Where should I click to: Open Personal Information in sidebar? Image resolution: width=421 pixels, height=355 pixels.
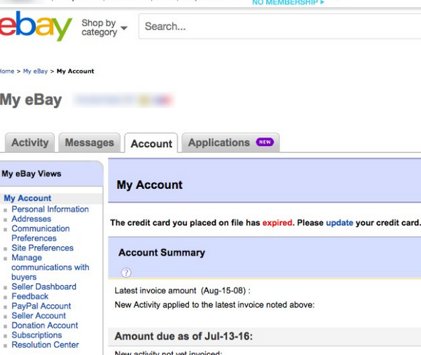[50, 209]
